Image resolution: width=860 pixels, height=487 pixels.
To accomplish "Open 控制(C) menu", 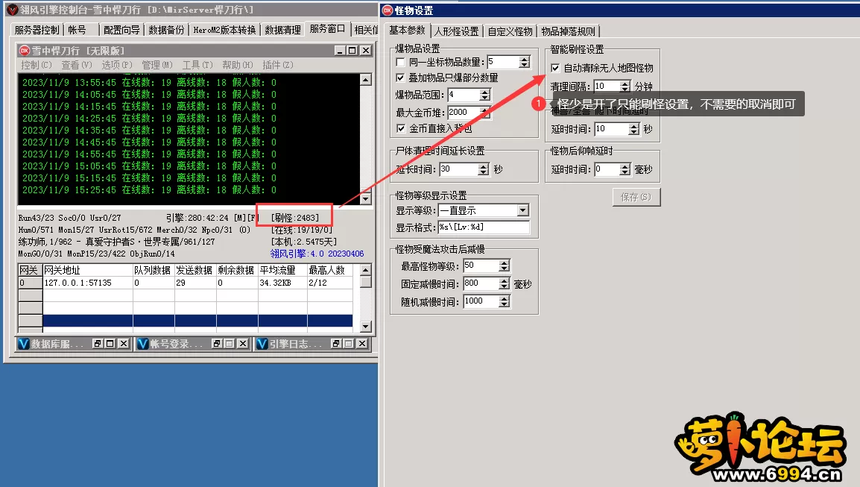I will (37, 65).
